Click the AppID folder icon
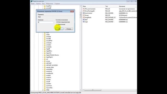Image resolution: width=167 pixels, height=94 pixels. click(x=45, y=49)
